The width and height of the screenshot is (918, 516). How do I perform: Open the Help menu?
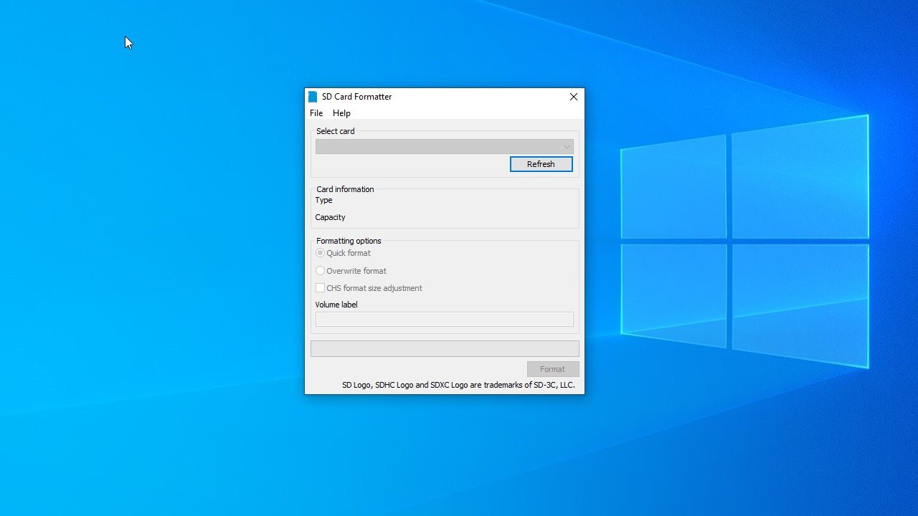(x=341, y=113)
